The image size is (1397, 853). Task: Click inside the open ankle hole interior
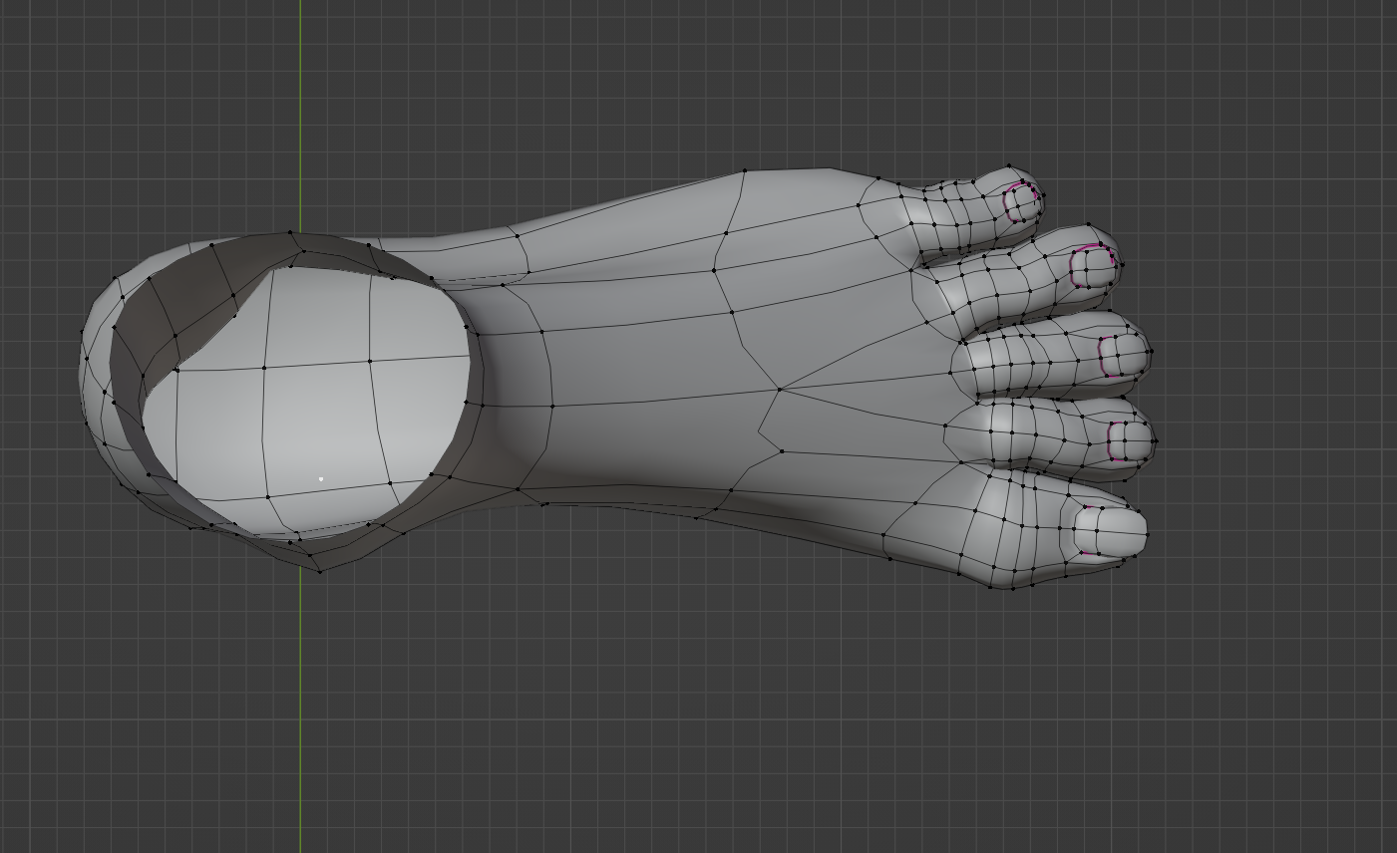(305, 405)
